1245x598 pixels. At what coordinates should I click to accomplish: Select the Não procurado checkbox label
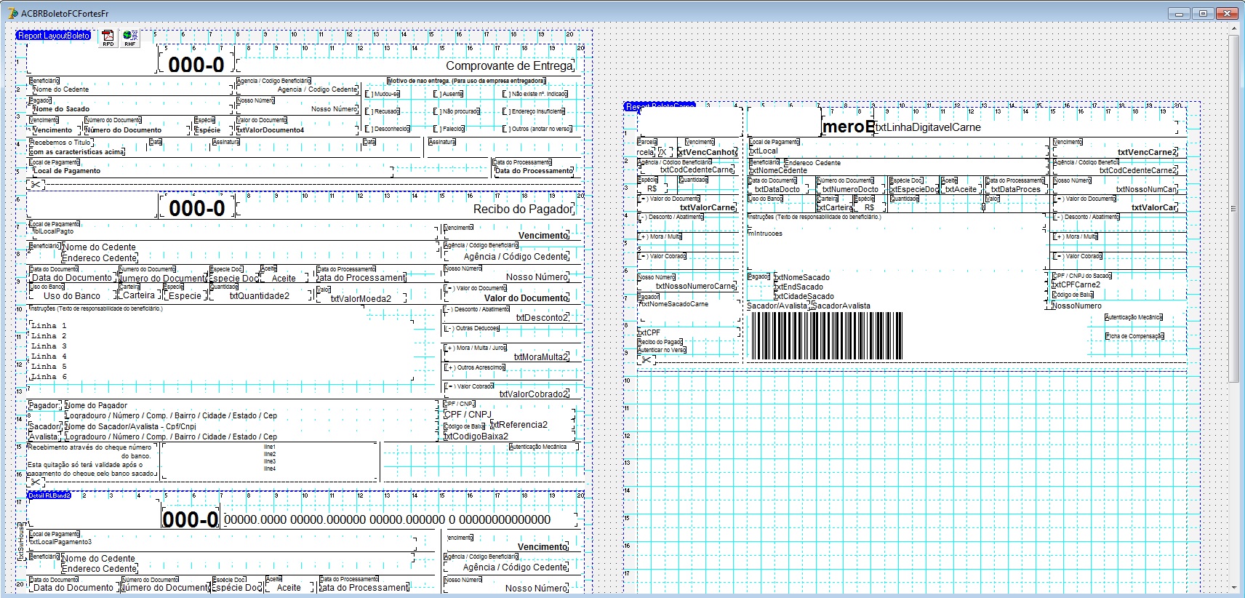click(457, 111)
